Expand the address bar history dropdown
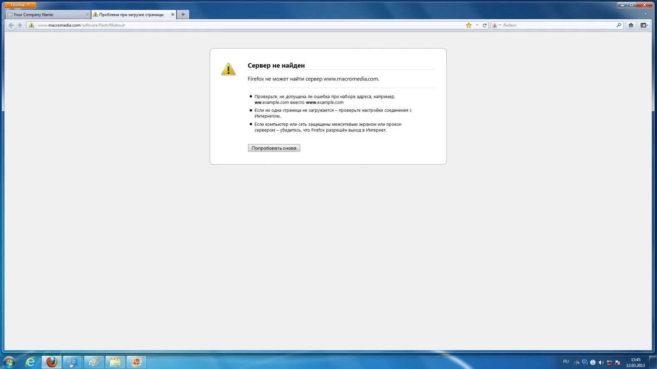Image resolution: width=657 pixels, height=369 pixels. pyautogui.click(x=477, y=25)
